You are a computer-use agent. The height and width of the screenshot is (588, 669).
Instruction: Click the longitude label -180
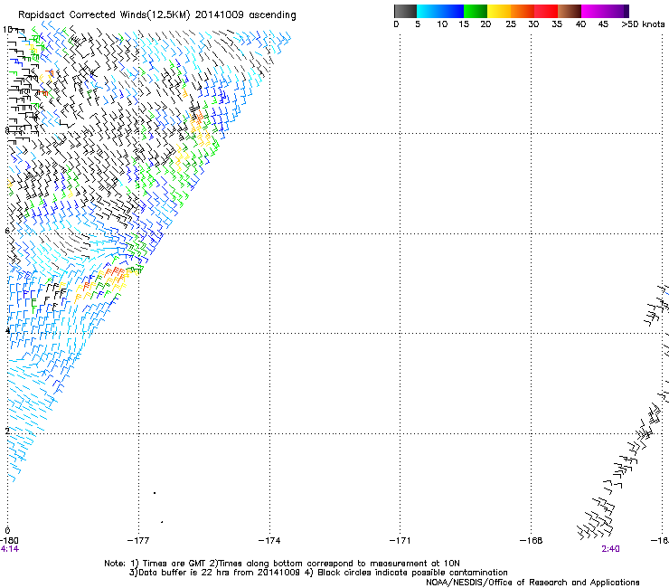tap(9, 541)
